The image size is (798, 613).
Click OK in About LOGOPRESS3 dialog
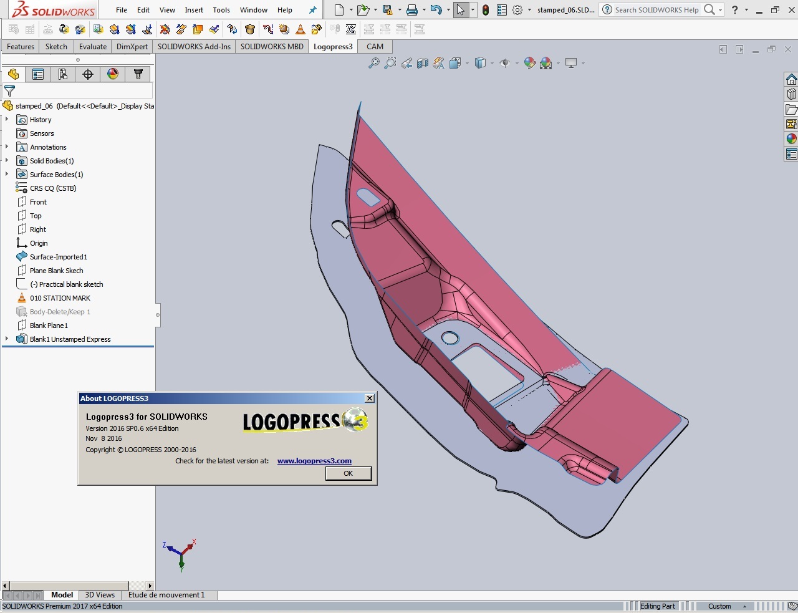pyautogui.click(x=349, y=473)
